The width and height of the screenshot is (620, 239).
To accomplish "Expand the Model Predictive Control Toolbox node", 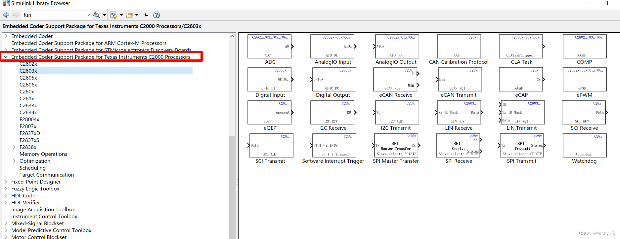I will [x=6, y=230].
